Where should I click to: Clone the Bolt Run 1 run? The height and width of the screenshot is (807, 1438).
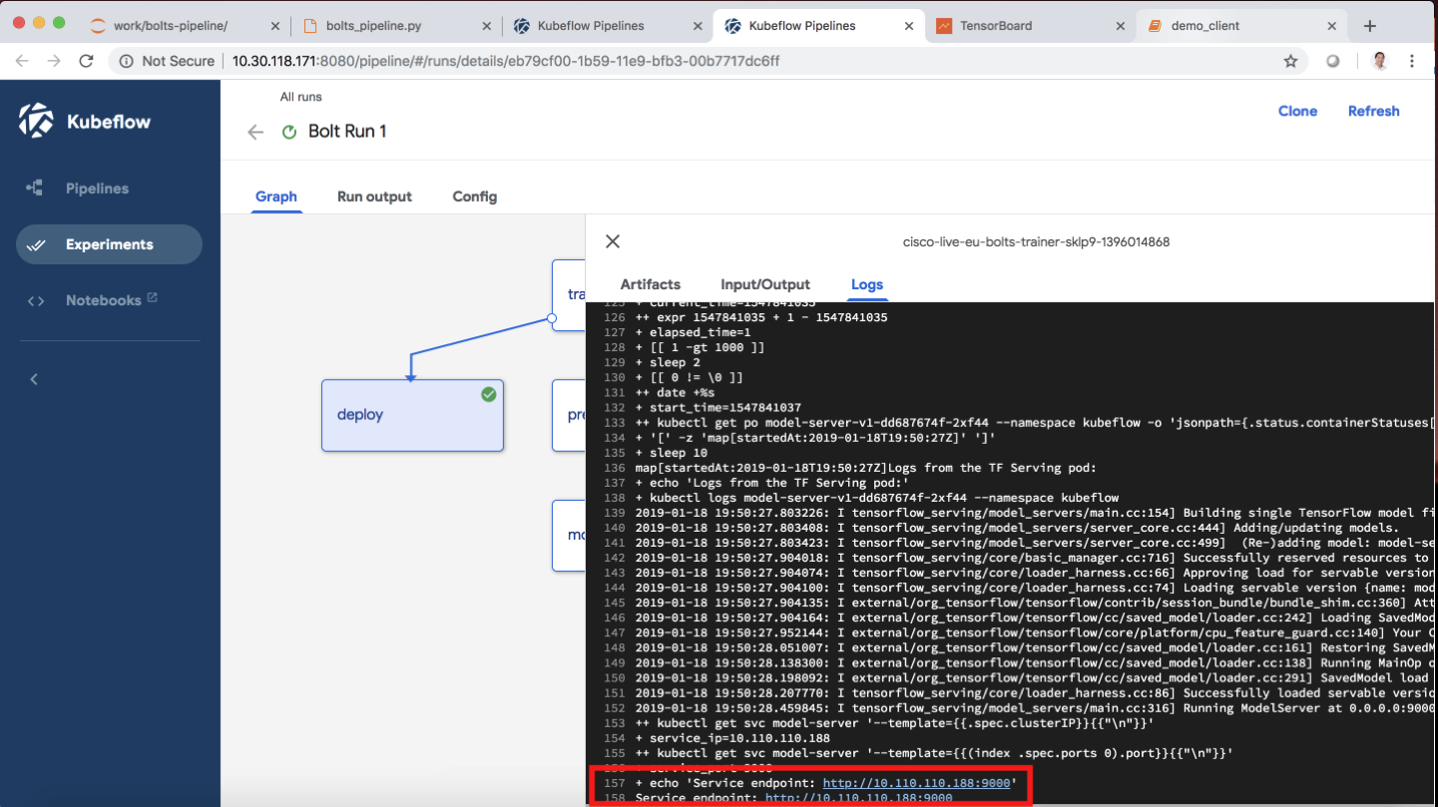[x=1297, y=111]
